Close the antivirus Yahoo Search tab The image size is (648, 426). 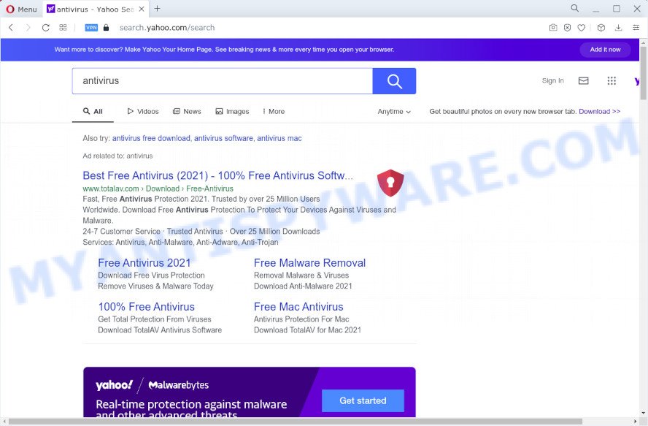(142, 9)
